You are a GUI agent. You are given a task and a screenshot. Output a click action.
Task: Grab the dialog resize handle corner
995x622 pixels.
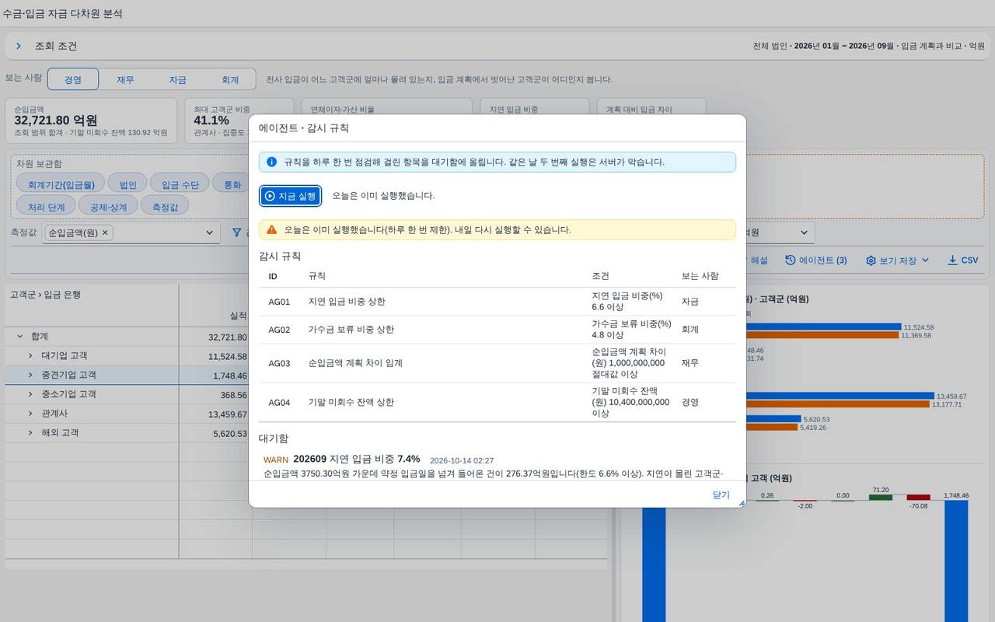pos(742,504)
